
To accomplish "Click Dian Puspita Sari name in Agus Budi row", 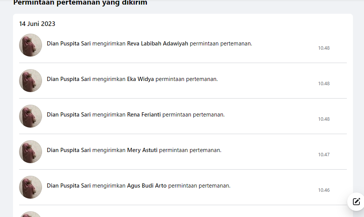I will 69,186.
